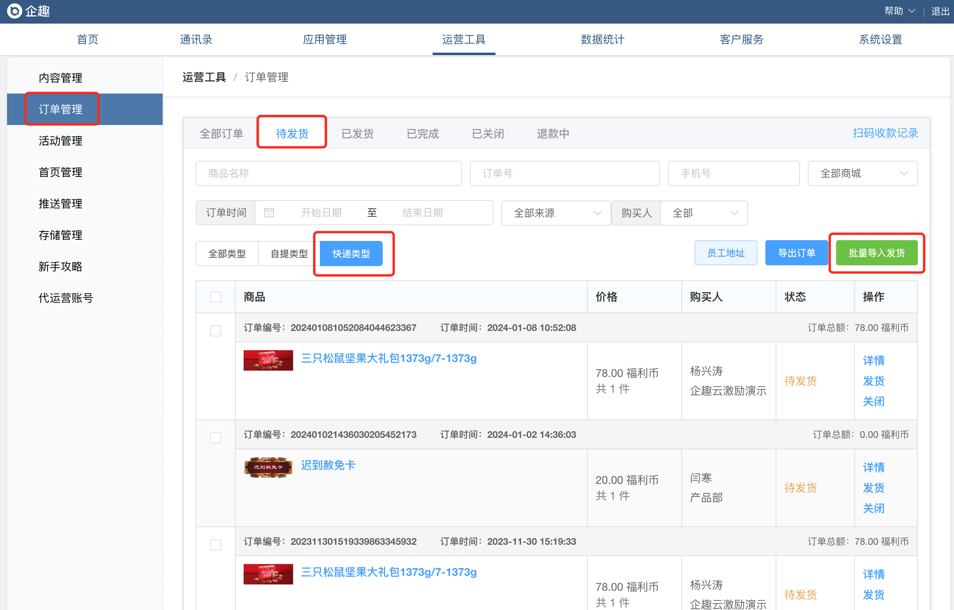The width and height of the screenshot is (954, 610).
Task: Switch to the 已发货 tab
Action: [357, 134]
